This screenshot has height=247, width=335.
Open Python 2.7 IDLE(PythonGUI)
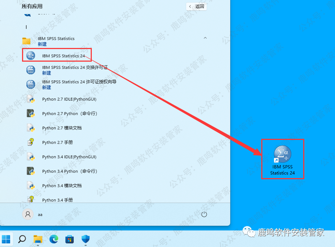[x=69, y=99]
